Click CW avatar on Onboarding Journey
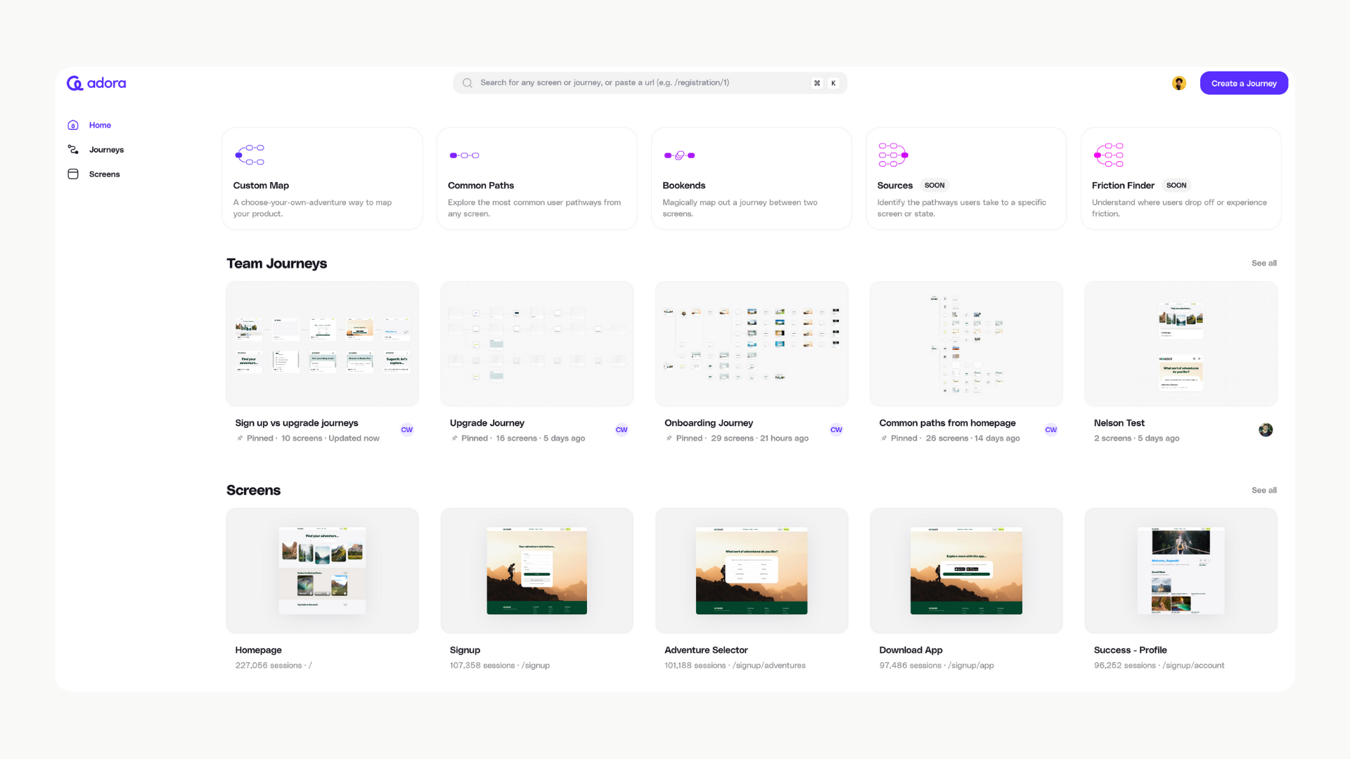The width and height of the screenshot is (1350, 759). pyautogui.click(x=836, y=430)
